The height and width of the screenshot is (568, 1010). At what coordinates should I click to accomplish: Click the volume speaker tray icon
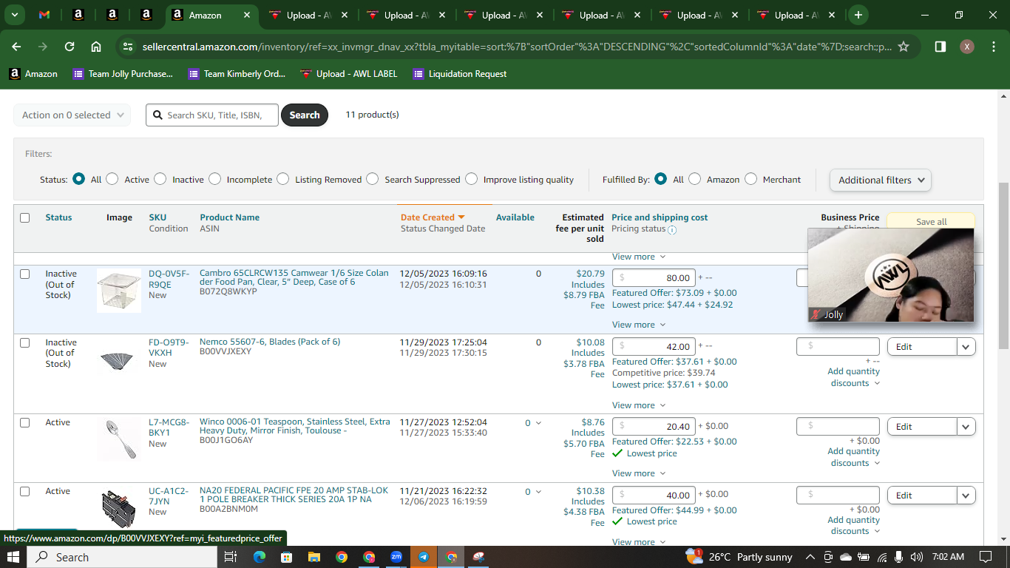(917, 557)
